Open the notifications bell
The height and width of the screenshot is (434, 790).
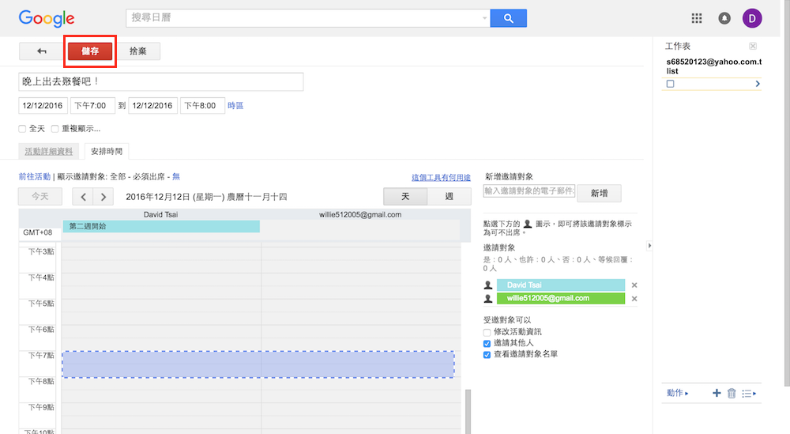[x=724, y=18]
